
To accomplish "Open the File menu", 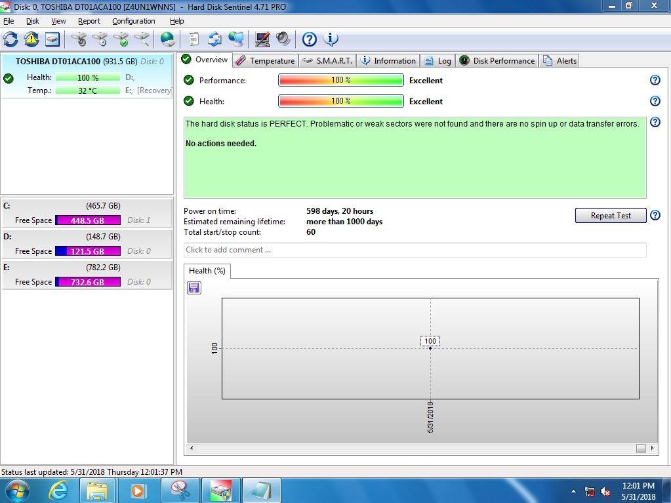I will [x=9, y=21].
